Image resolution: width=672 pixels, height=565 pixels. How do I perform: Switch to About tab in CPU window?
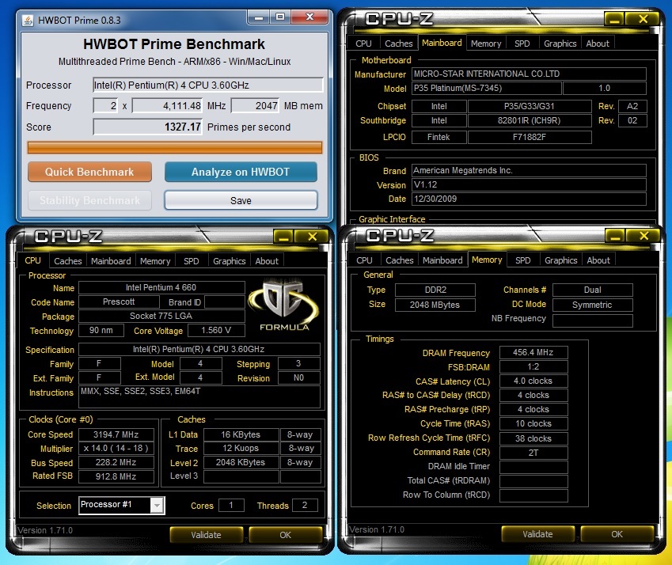(267, 261)
